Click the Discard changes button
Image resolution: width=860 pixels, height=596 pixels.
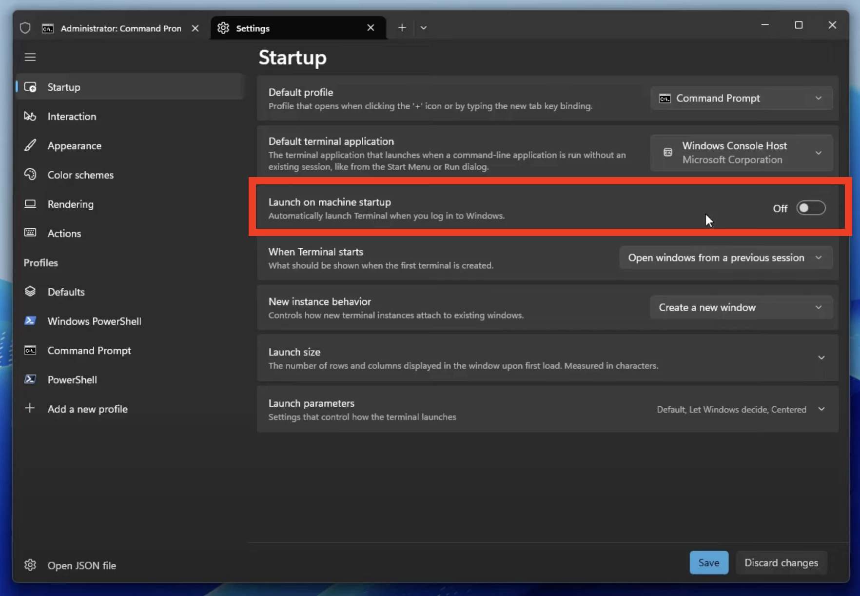pos(781,563)
